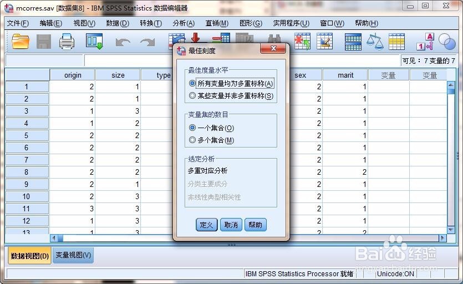Click the Define (定义) button
The image size is (463, 284).
(206, 225)
